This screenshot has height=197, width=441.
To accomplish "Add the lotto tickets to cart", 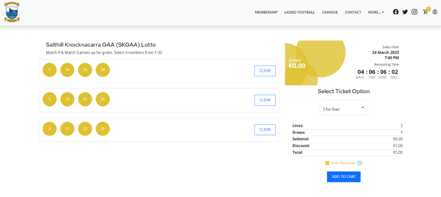I will pyautogui.click(x=343, y=177).
